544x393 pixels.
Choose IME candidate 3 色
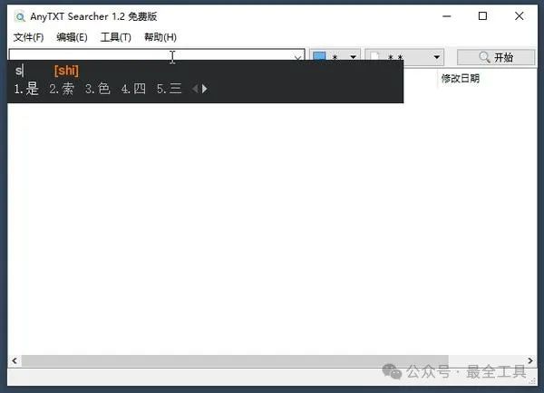[98, 89]
